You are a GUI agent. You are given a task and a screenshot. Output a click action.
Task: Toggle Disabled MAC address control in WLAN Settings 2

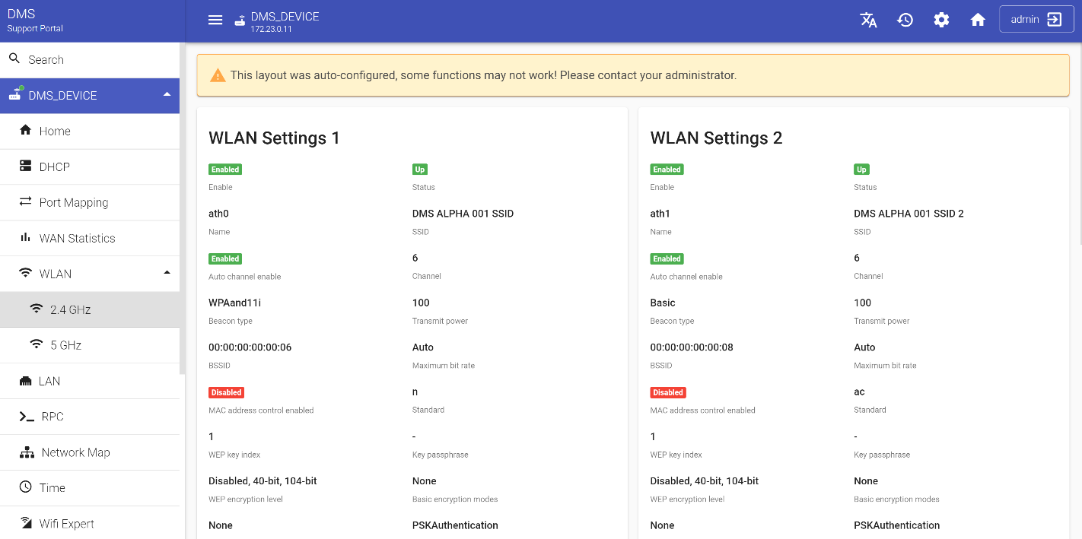coord(667,392)
